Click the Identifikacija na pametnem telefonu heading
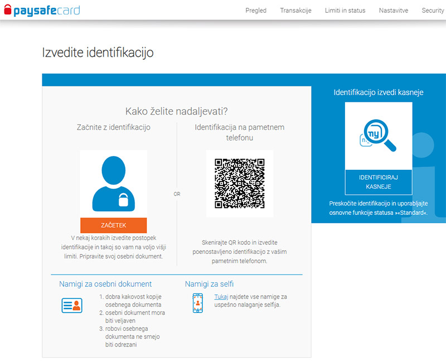Screen dimensions: 446x362 click(x=239, y=132)
